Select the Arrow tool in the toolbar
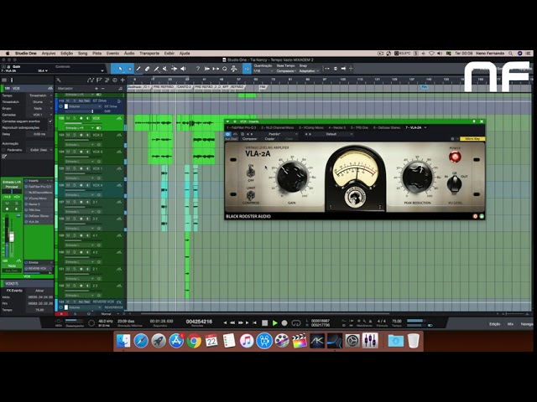 [120, 69]
